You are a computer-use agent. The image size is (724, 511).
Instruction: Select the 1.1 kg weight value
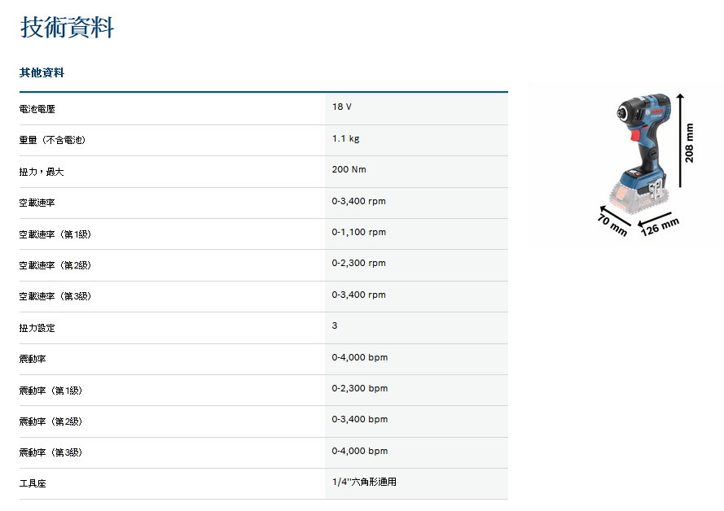(345, 138)
